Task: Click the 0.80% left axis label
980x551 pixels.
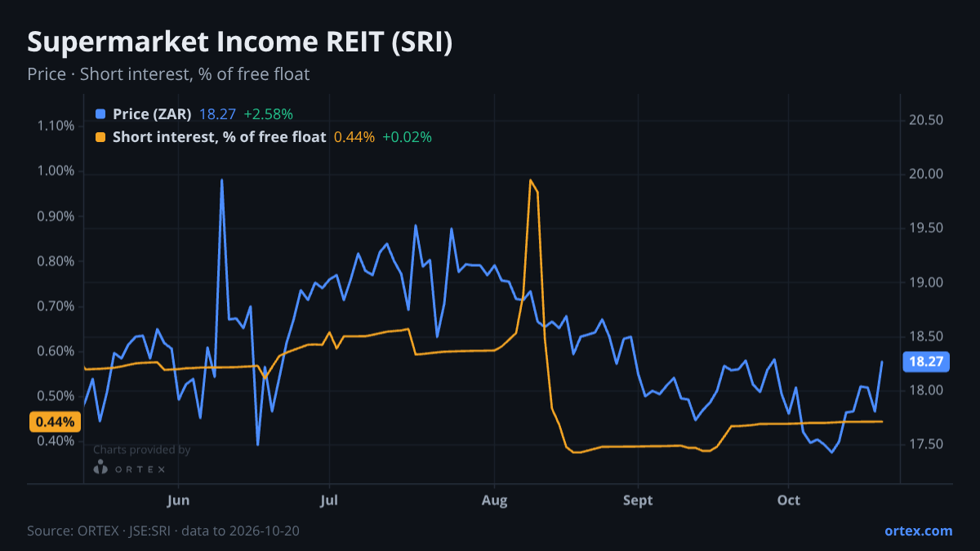Action: pyautogui.click(x=56, y=261)
